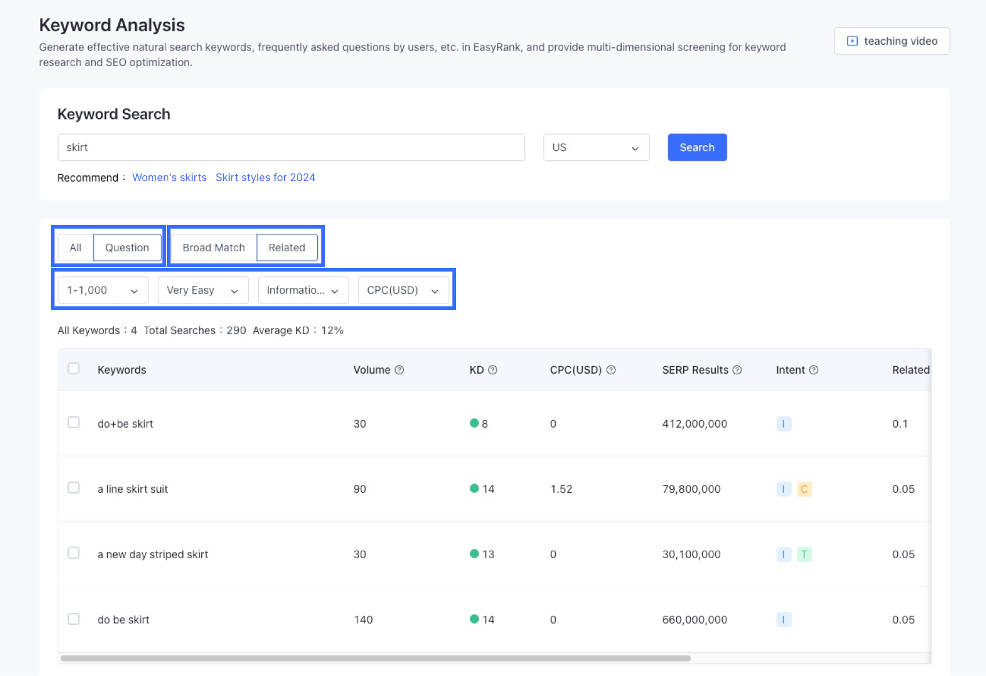Click the keyword do be skirt
The height and width of the screenshot is (676, 986).
coord(124,620)
